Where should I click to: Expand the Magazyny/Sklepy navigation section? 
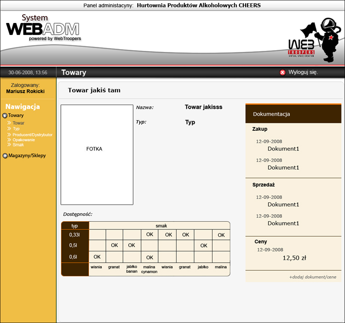click(x=27, y=156)
